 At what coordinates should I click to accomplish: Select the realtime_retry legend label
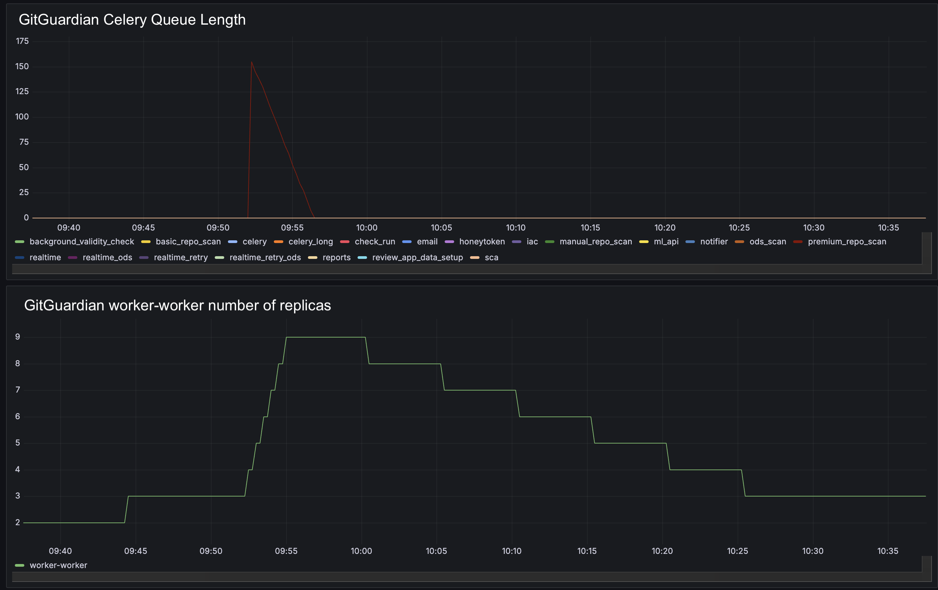[181, 258]
